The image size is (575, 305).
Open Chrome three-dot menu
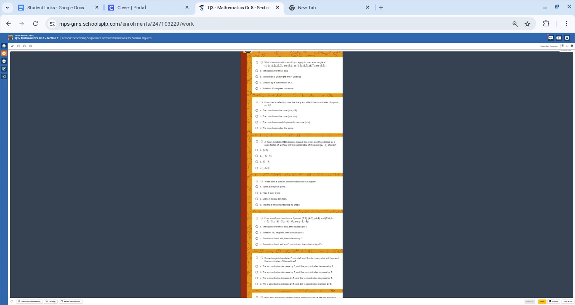click(567, 24)
